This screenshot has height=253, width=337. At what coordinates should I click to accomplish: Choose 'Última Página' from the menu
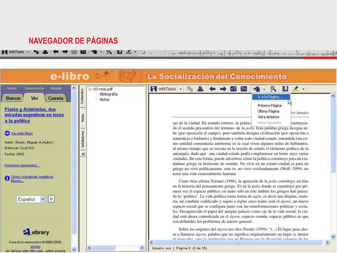click(268, 111)
